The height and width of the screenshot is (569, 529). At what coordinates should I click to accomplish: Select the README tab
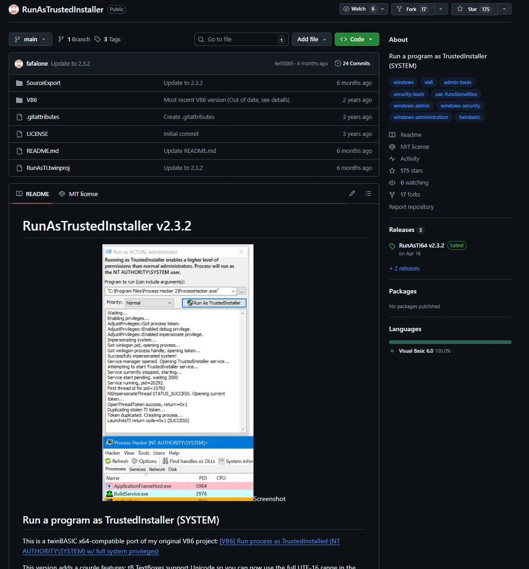[33, 194]
